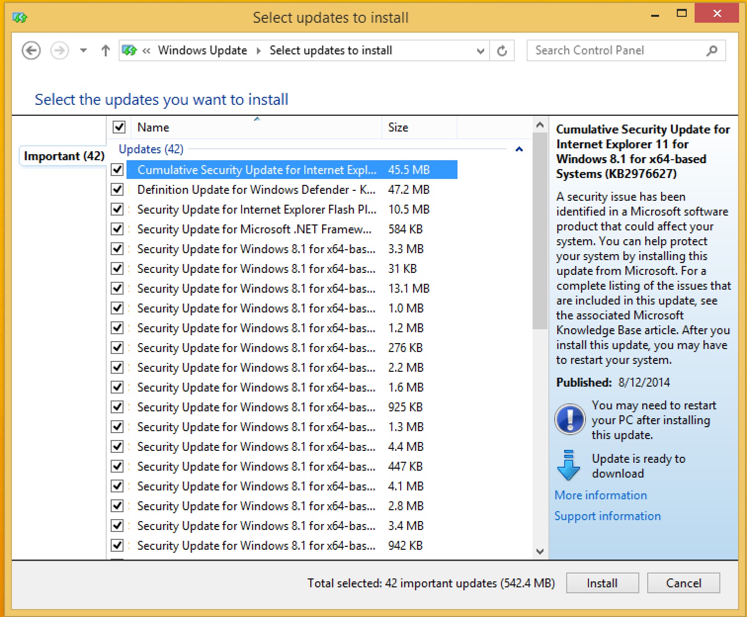This screenshot has height=617, width=747.
Task: Uncheck Security Update for Microsoft .NET Framework
Action: point(117,229)
